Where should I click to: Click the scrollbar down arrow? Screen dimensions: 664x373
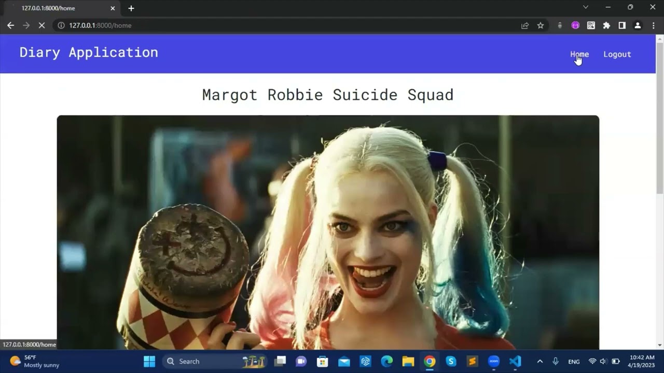point(660,346)
